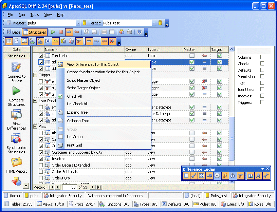Screen dimensions: 277x212
Task: Click the red left-arrow direction toolbar button
Action: pyautogui.click(x=76, y=32)
